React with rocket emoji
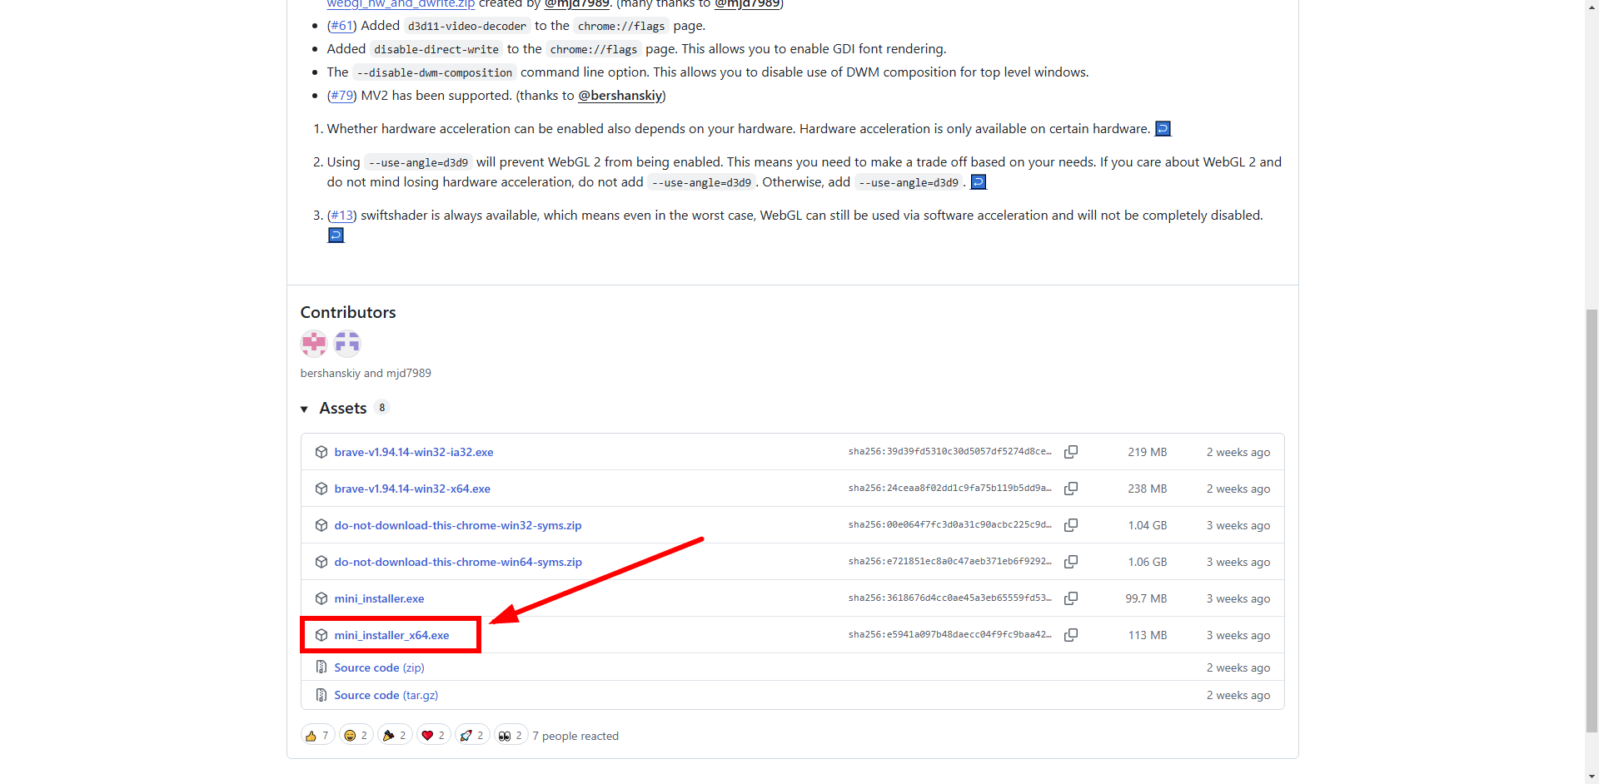 [x=472, y=735]
